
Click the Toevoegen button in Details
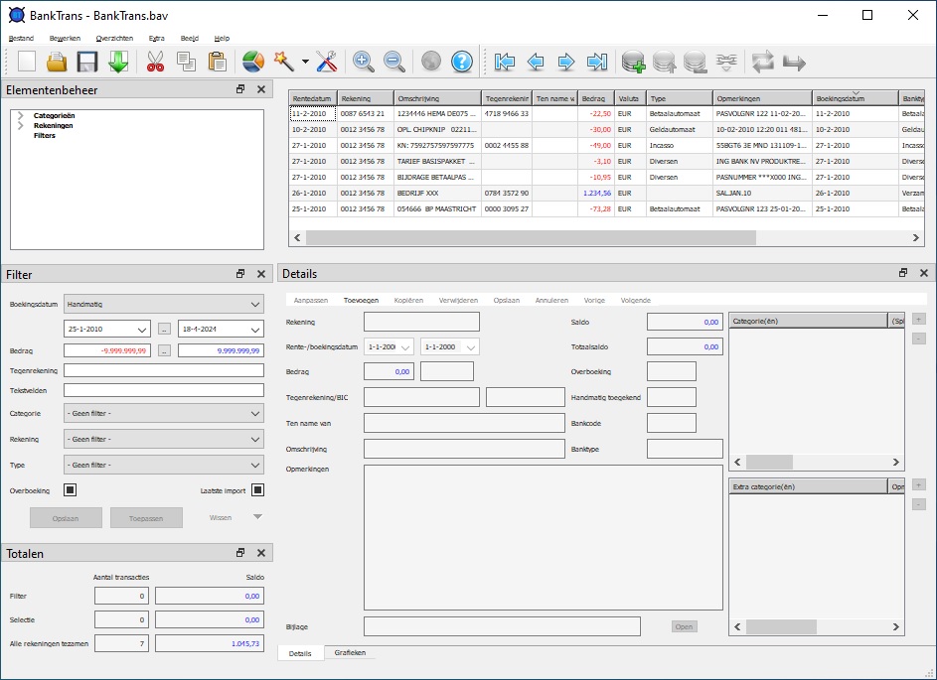pos(361,300)
